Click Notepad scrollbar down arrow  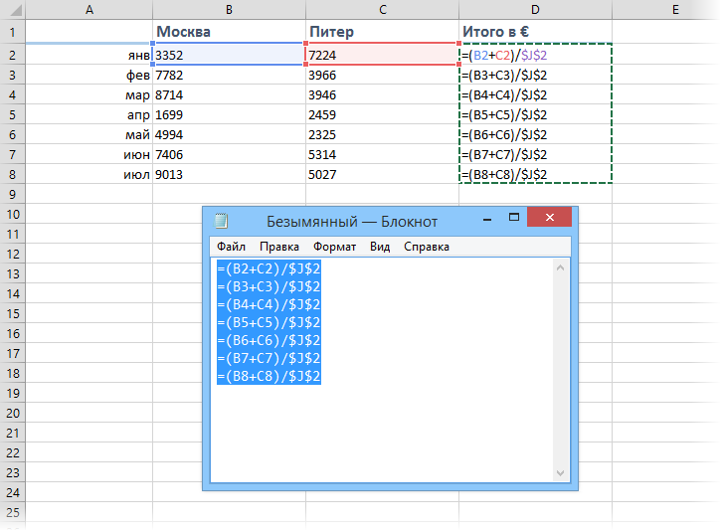[560, 473]
